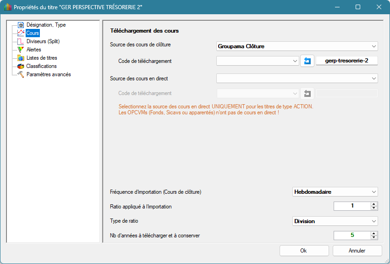Click the Alertes triangle icon
The image size is (390, 264).
point(21,50)
